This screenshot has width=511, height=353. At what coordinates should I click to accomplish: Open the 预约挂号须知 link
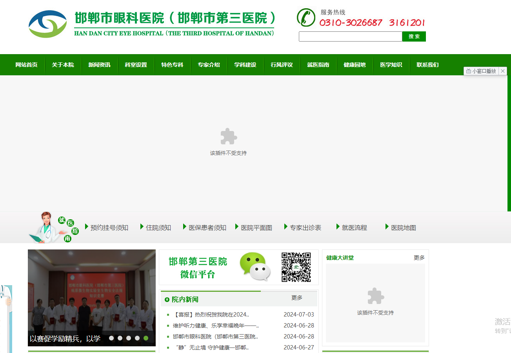109,227
